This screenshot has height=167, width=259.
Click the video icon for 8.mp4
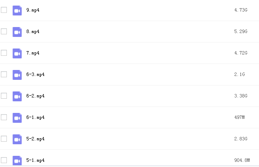(x=17, y=32)
